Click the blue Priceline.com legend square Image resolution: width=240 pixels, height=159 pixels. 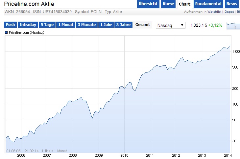7,32
